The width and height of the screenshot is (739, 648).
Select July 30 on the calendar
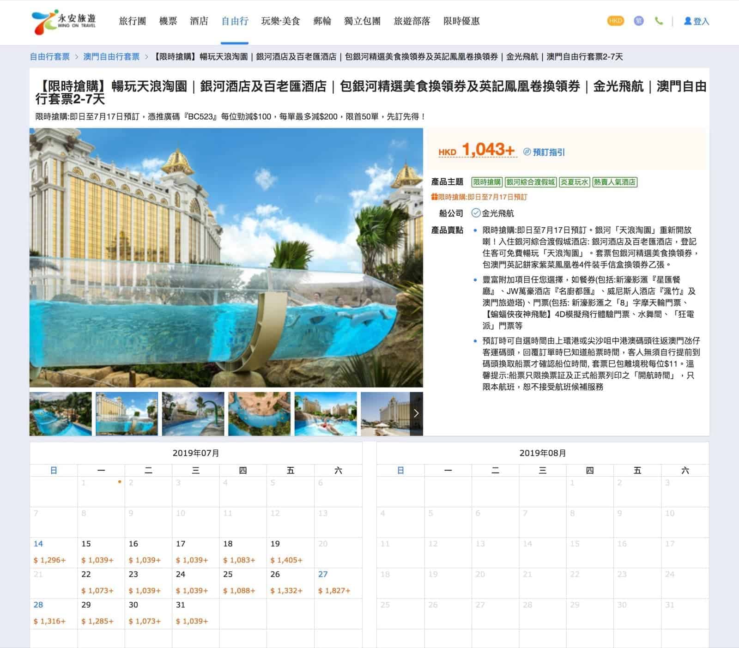tap(148, 613)
